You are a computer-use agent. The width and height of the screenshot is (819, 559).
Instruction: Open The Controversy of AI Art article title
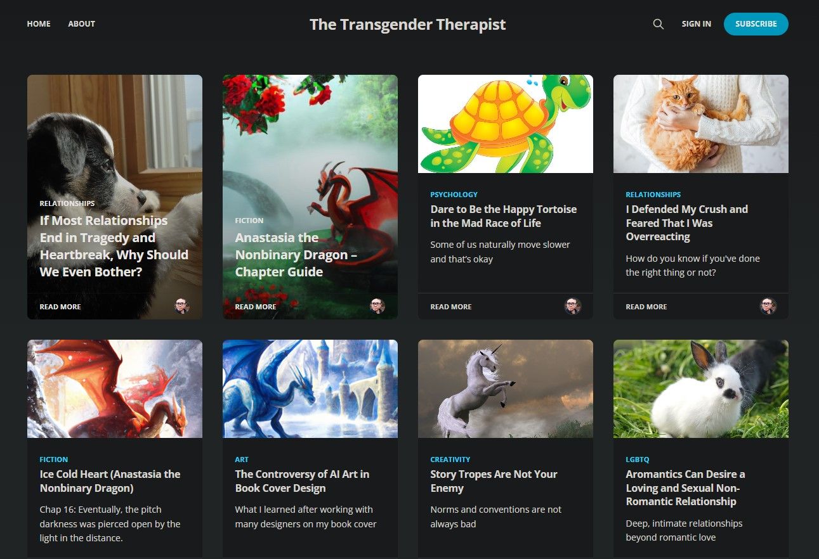click(x=303, y=481)
